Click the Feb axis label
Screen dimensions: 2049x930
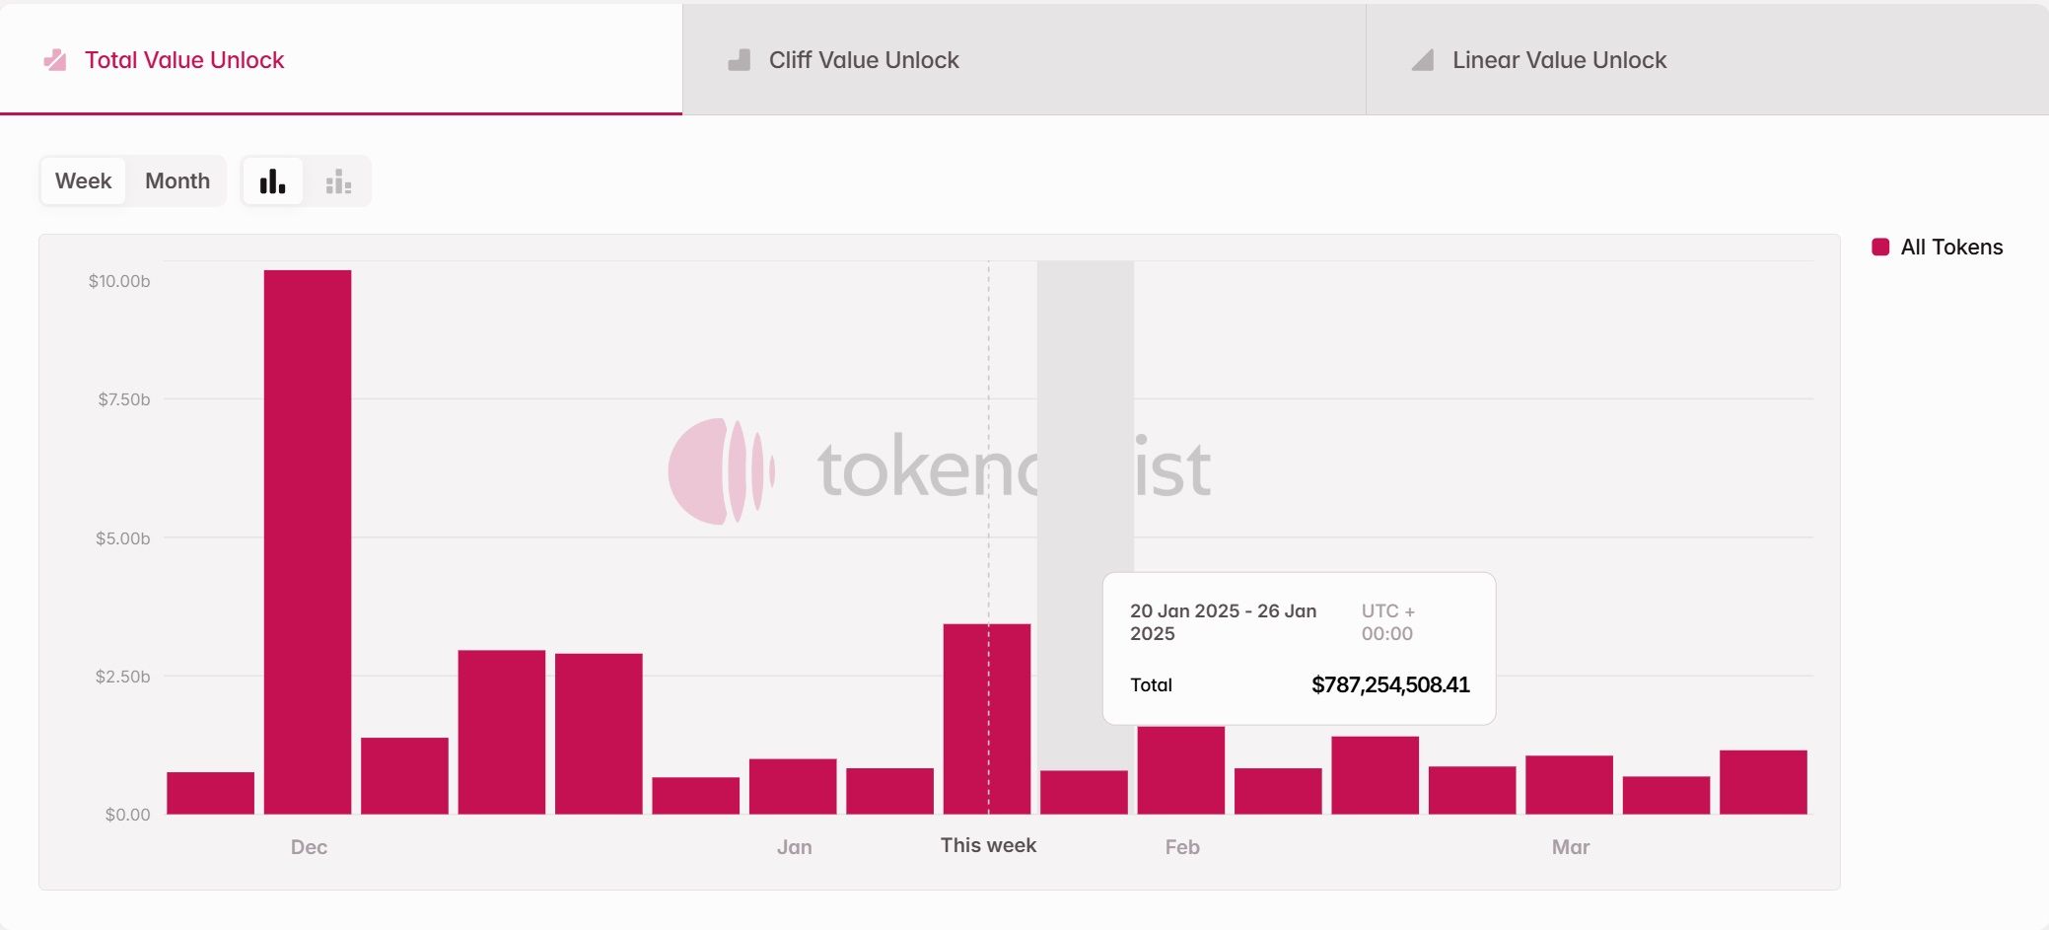(1182, 847)
